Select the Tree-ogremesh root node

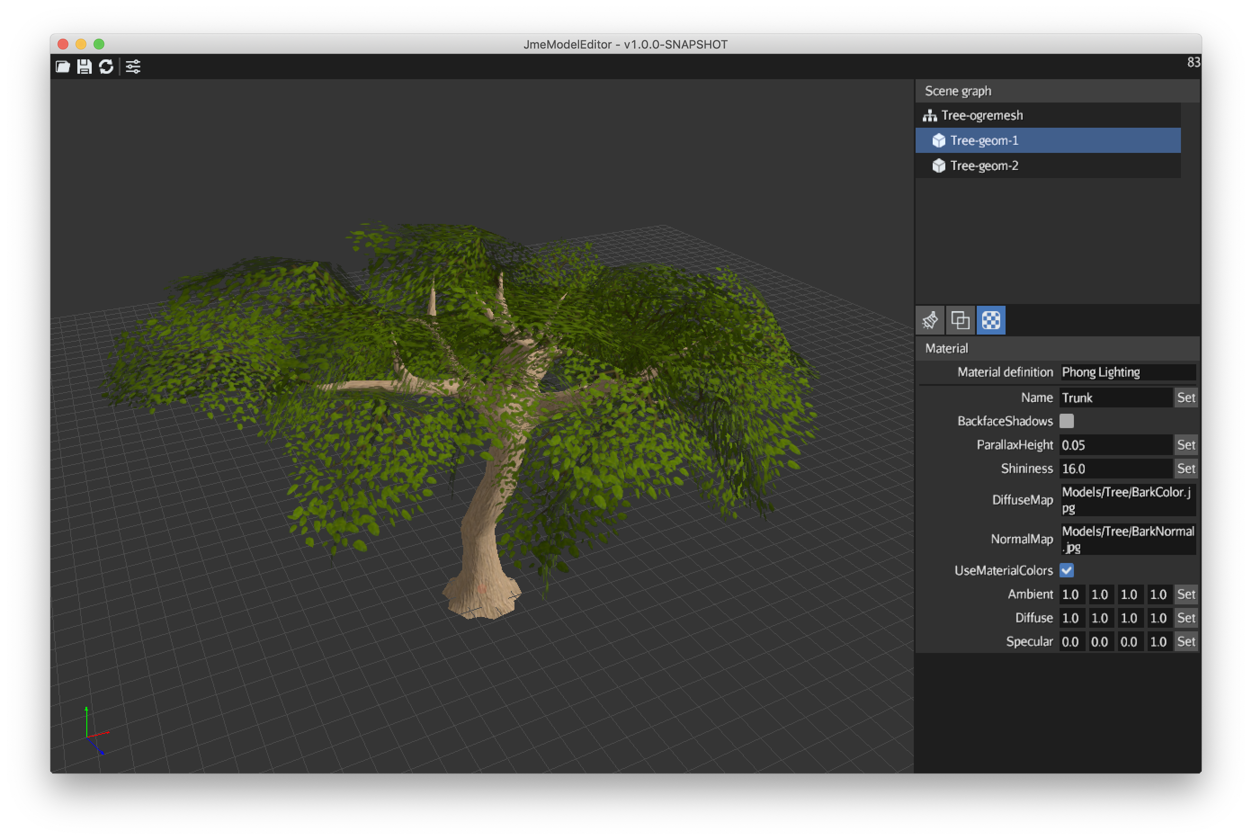point(981,115)
